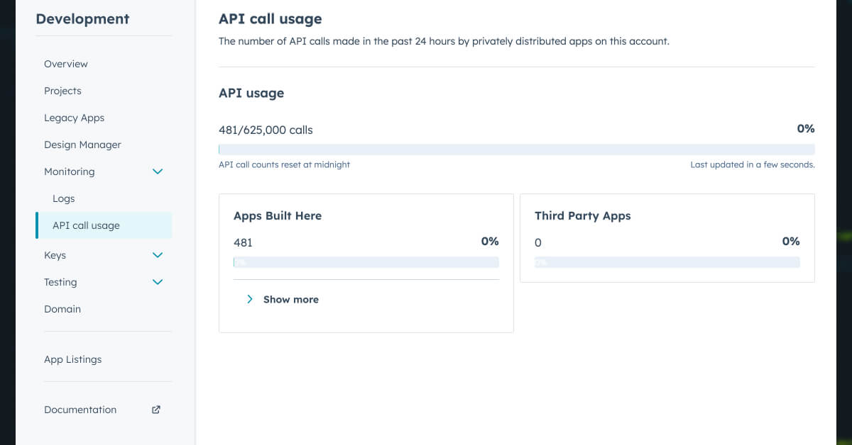Open the Documentation external link icon

click(x=156, y=410)
